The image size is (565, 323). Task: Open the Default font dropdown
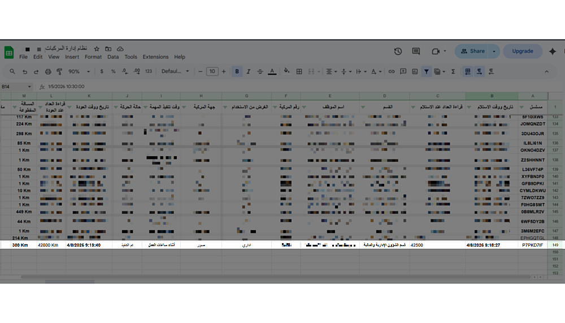pyautogui.click(x=175, y=71)
